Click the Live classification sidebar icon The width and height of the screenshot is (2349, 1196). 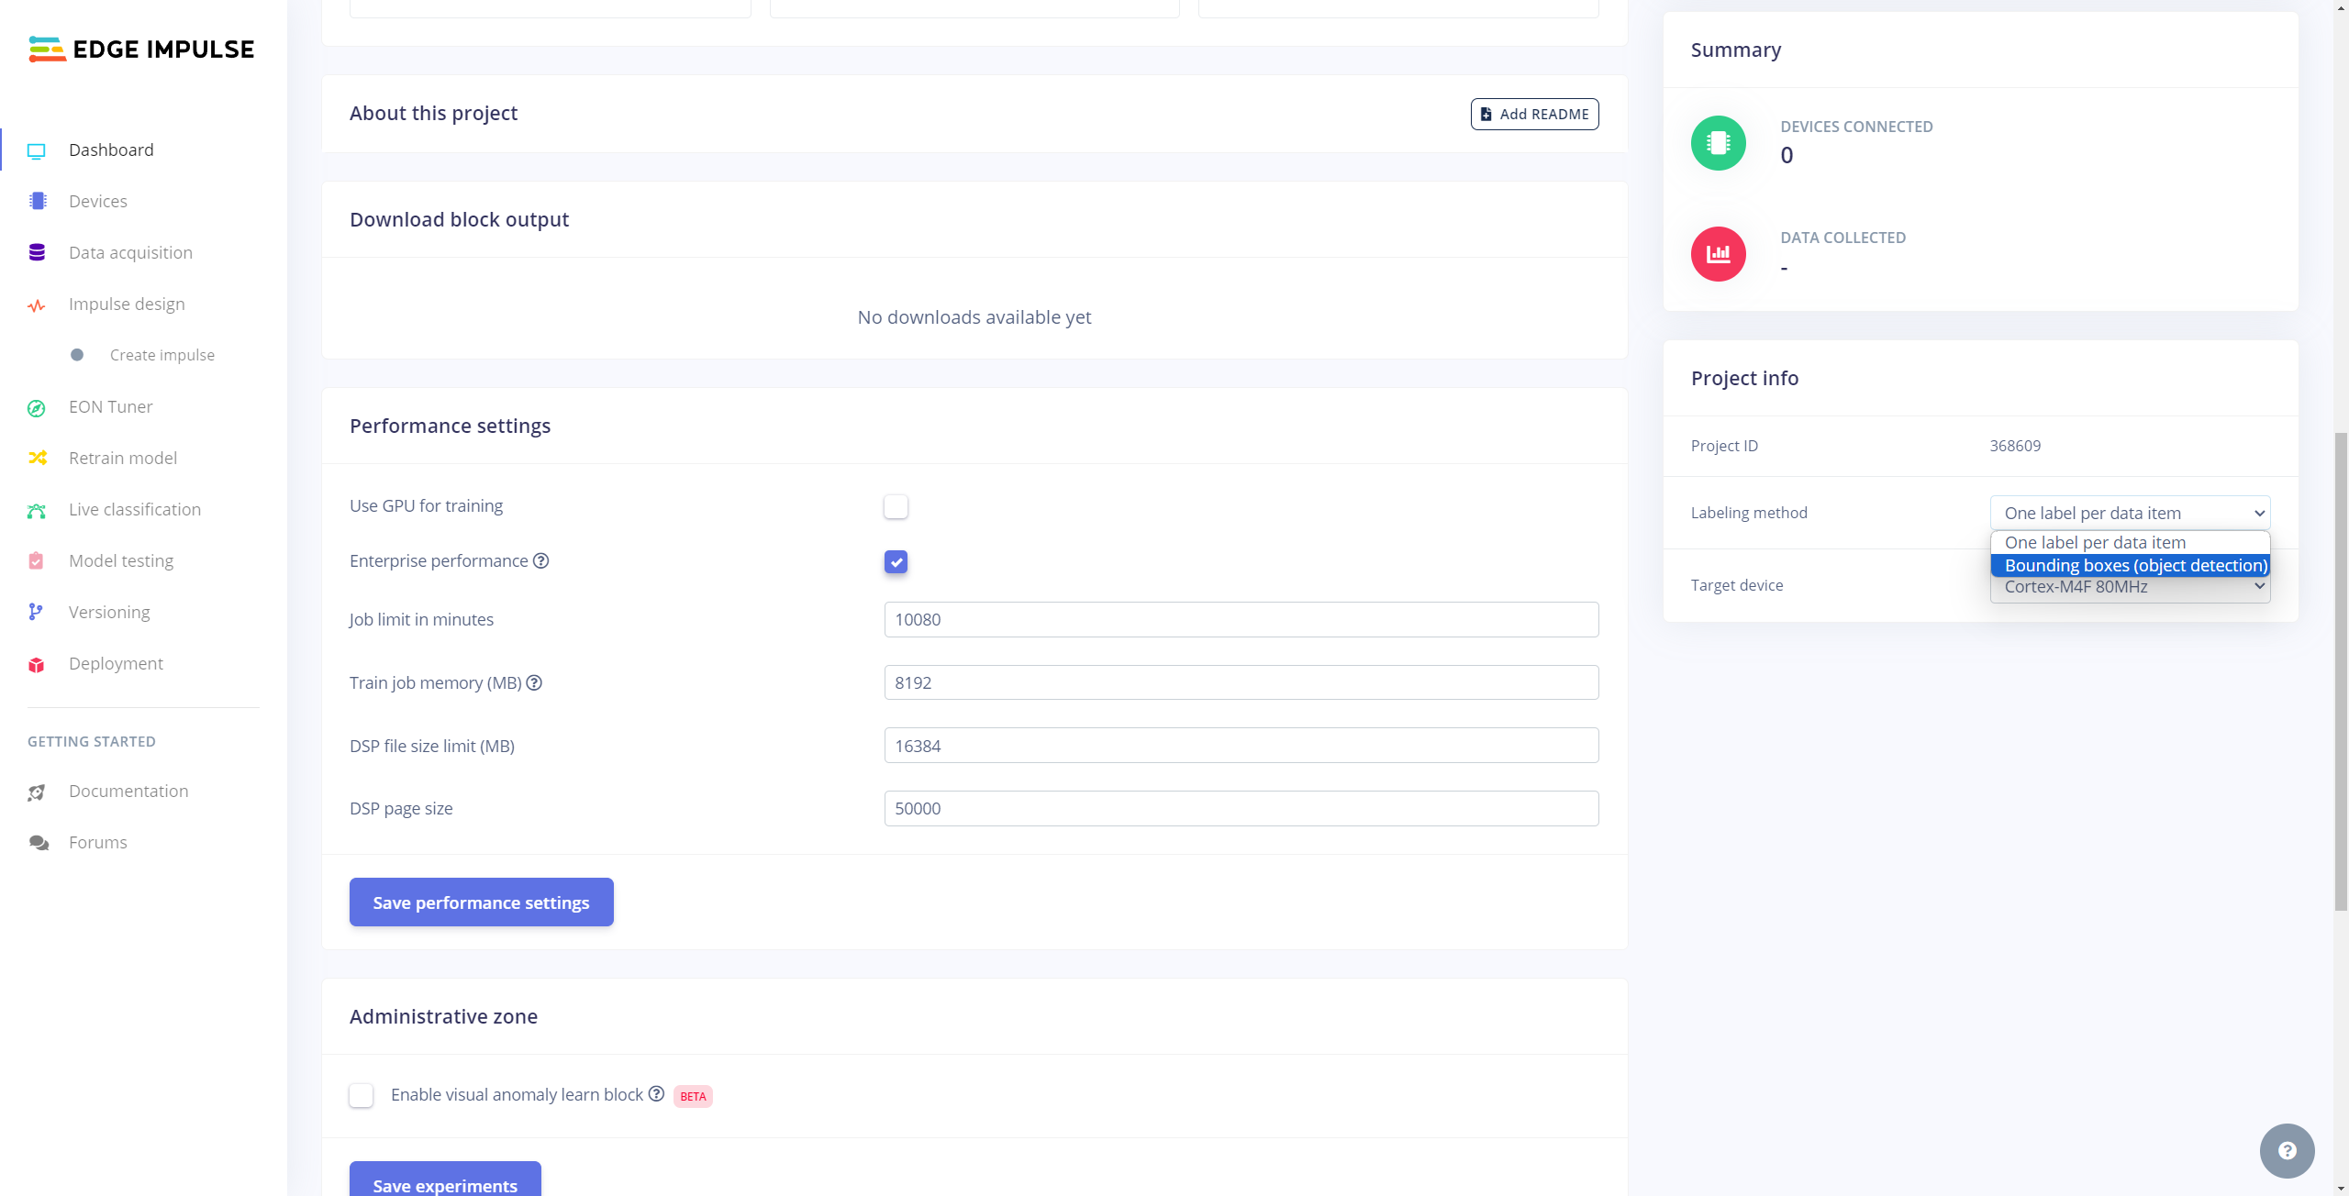pyautogui.click(x=37, y=510)
